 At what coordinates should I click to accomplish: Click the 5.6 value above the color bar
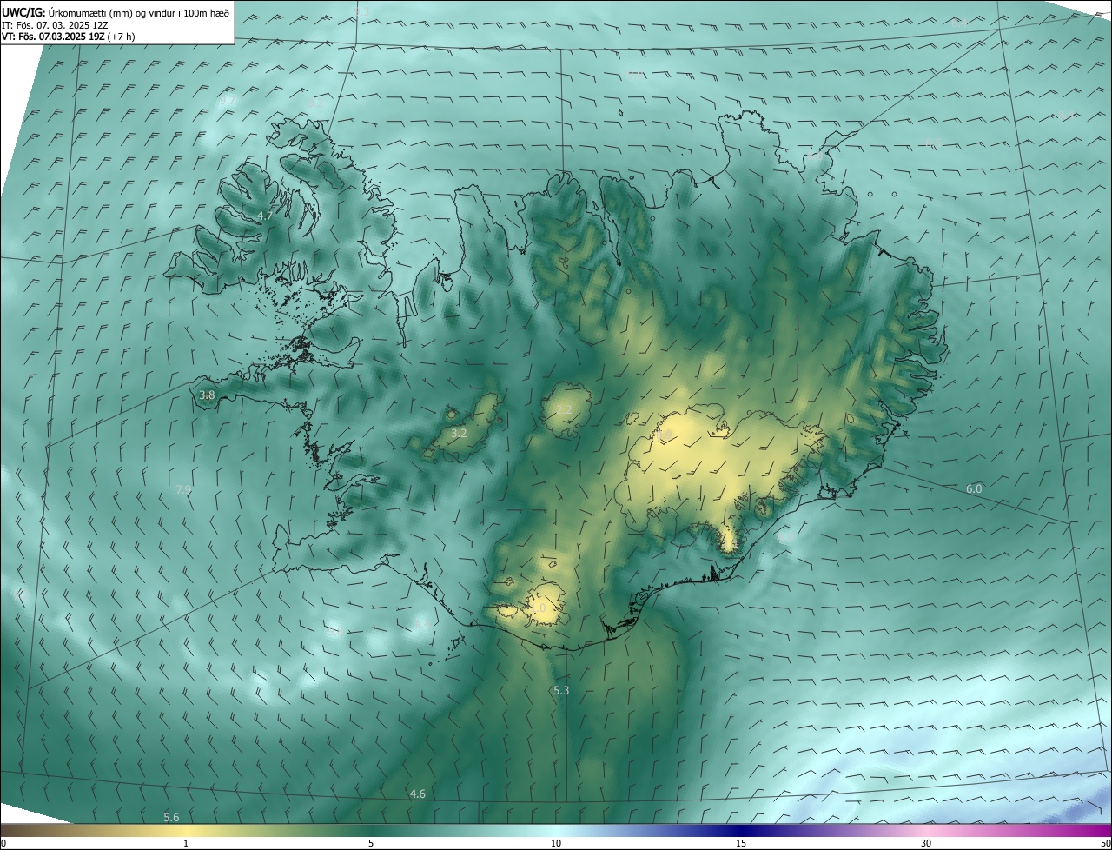point(171,818)
